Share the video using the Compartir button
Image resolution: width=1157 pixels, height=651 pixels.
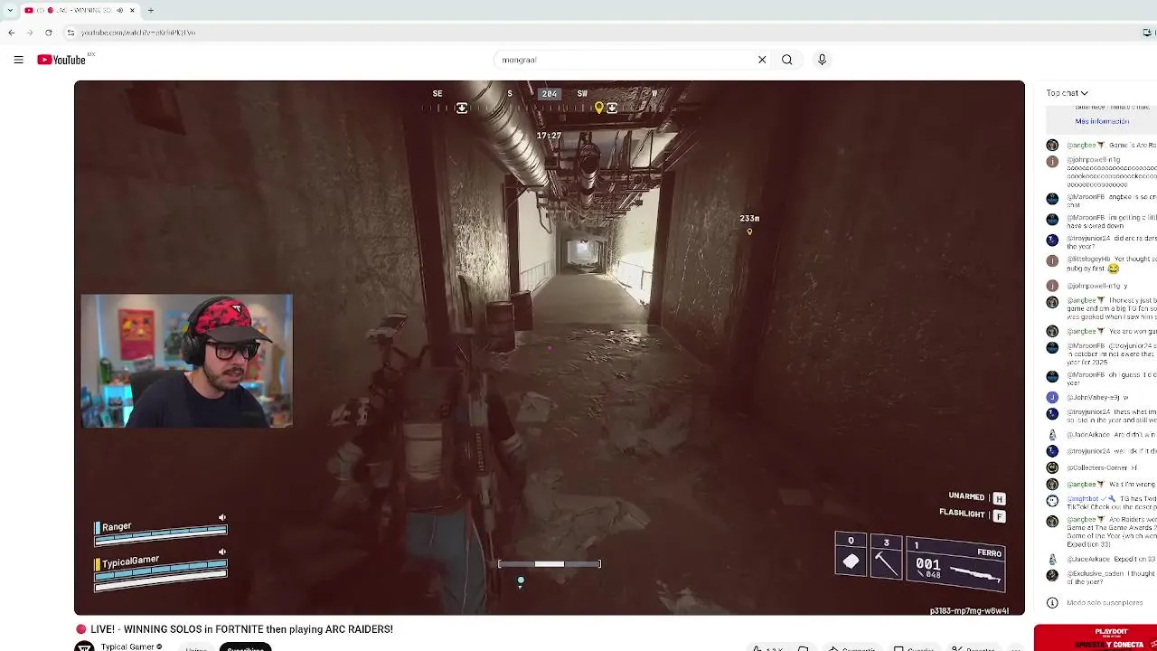click(x=851, y=648)
